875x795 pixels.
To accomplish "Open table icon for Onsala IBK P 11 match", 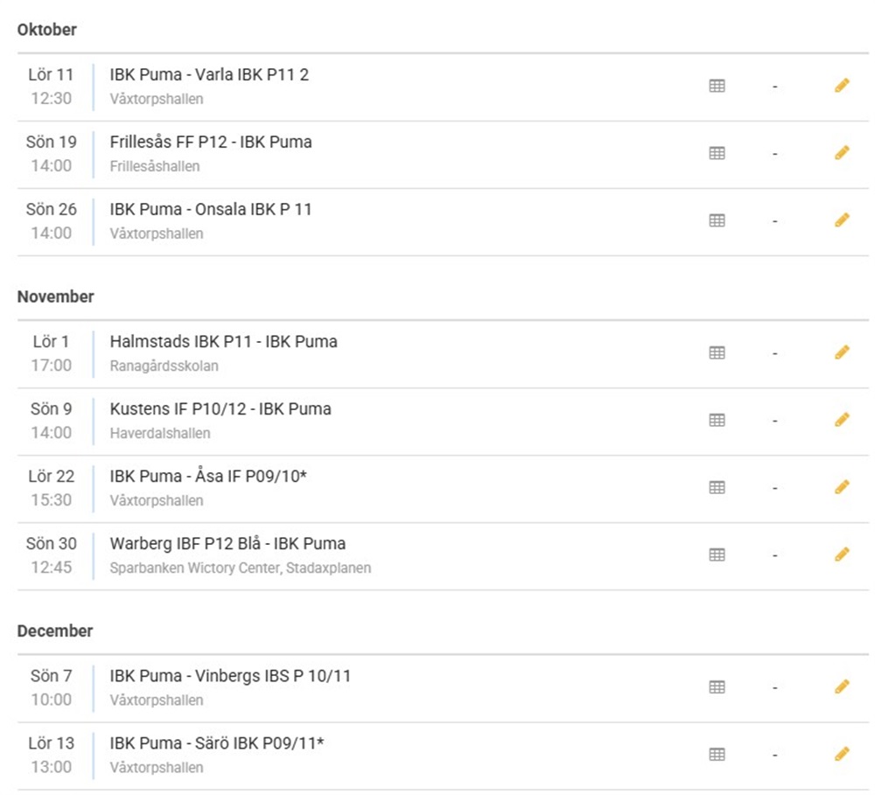I will 717,220.
